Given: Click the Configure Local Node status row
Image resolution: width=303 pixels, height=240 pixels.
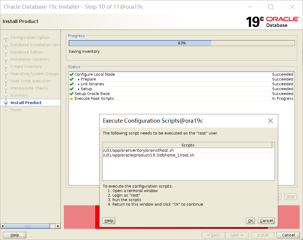Looking at the screenshot, I should tap(182, 74).
